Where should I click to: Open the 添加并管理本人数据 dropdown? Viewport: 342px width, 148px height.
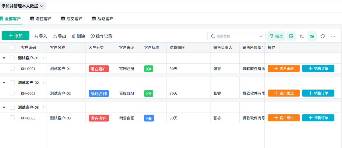[23, 6]
